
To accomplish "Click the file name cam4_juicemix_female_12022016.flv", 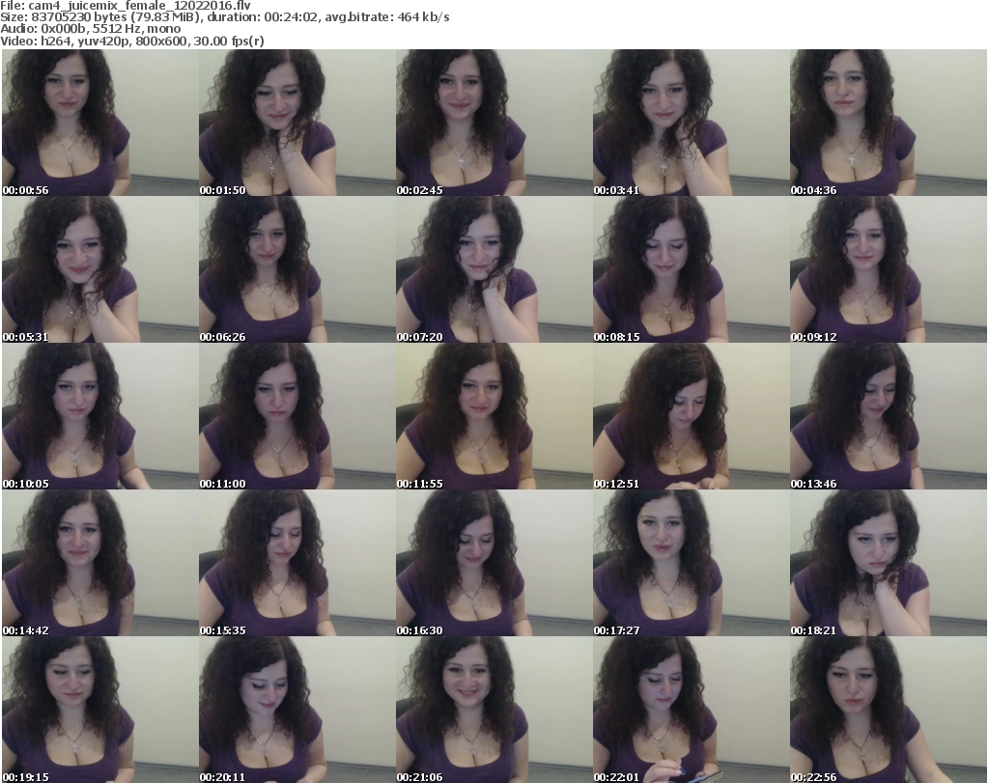I will click(139, 6).
